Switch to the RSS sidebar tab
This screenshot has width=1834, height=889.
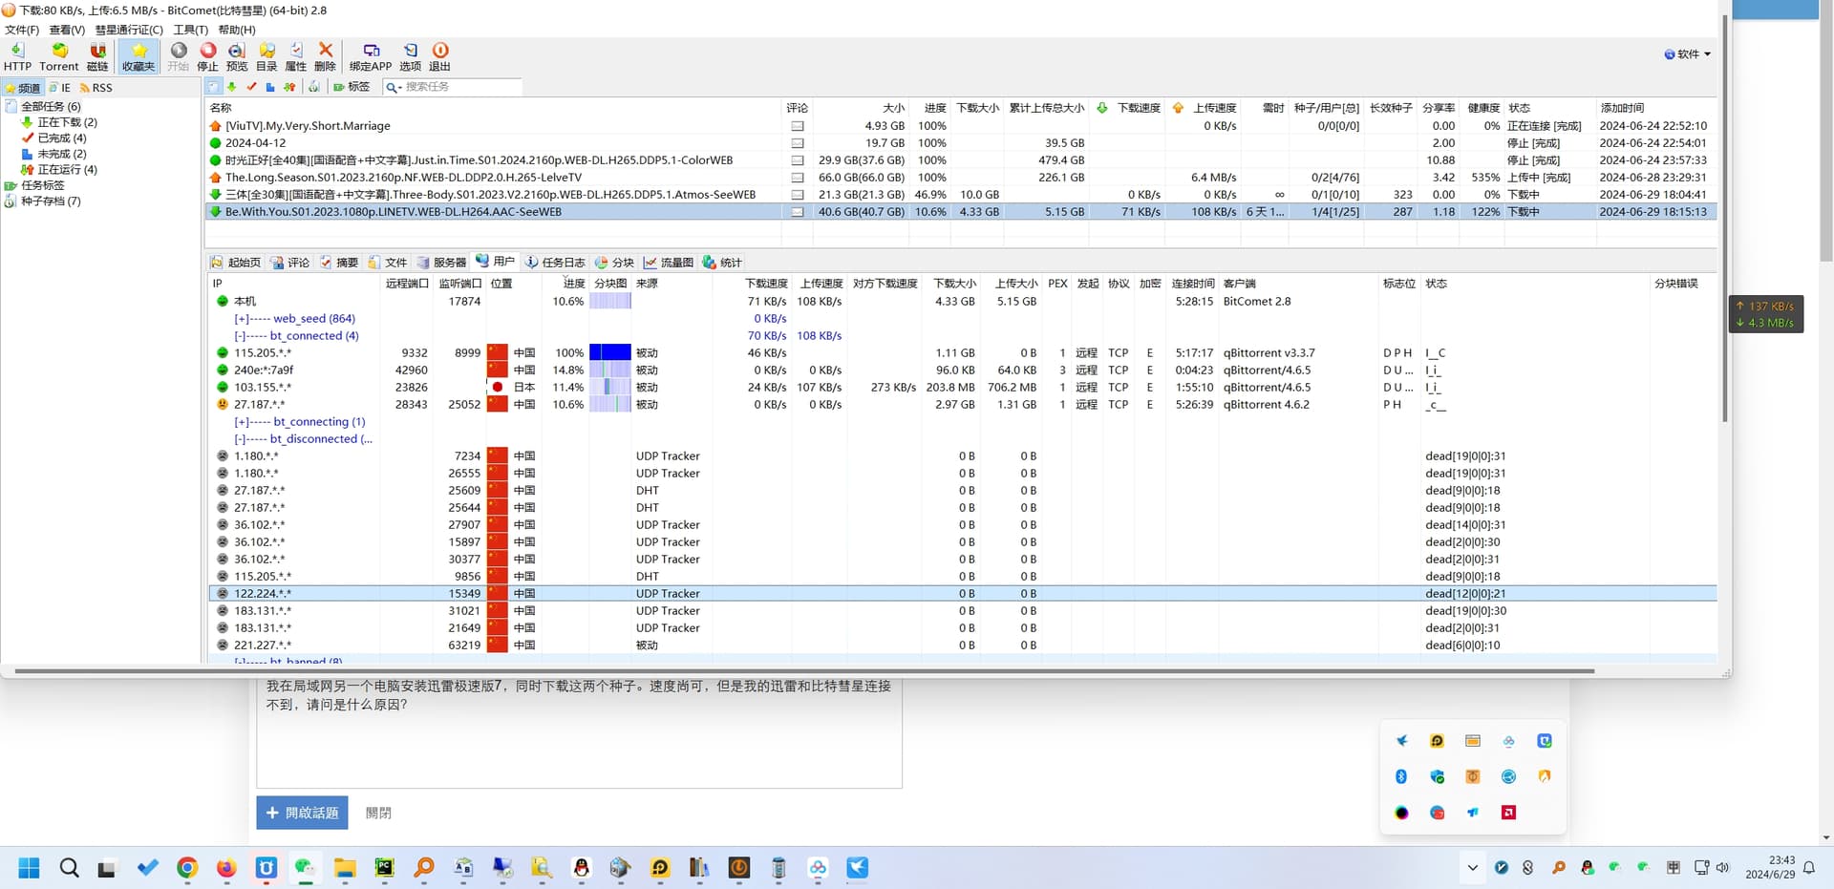point(96,88)
